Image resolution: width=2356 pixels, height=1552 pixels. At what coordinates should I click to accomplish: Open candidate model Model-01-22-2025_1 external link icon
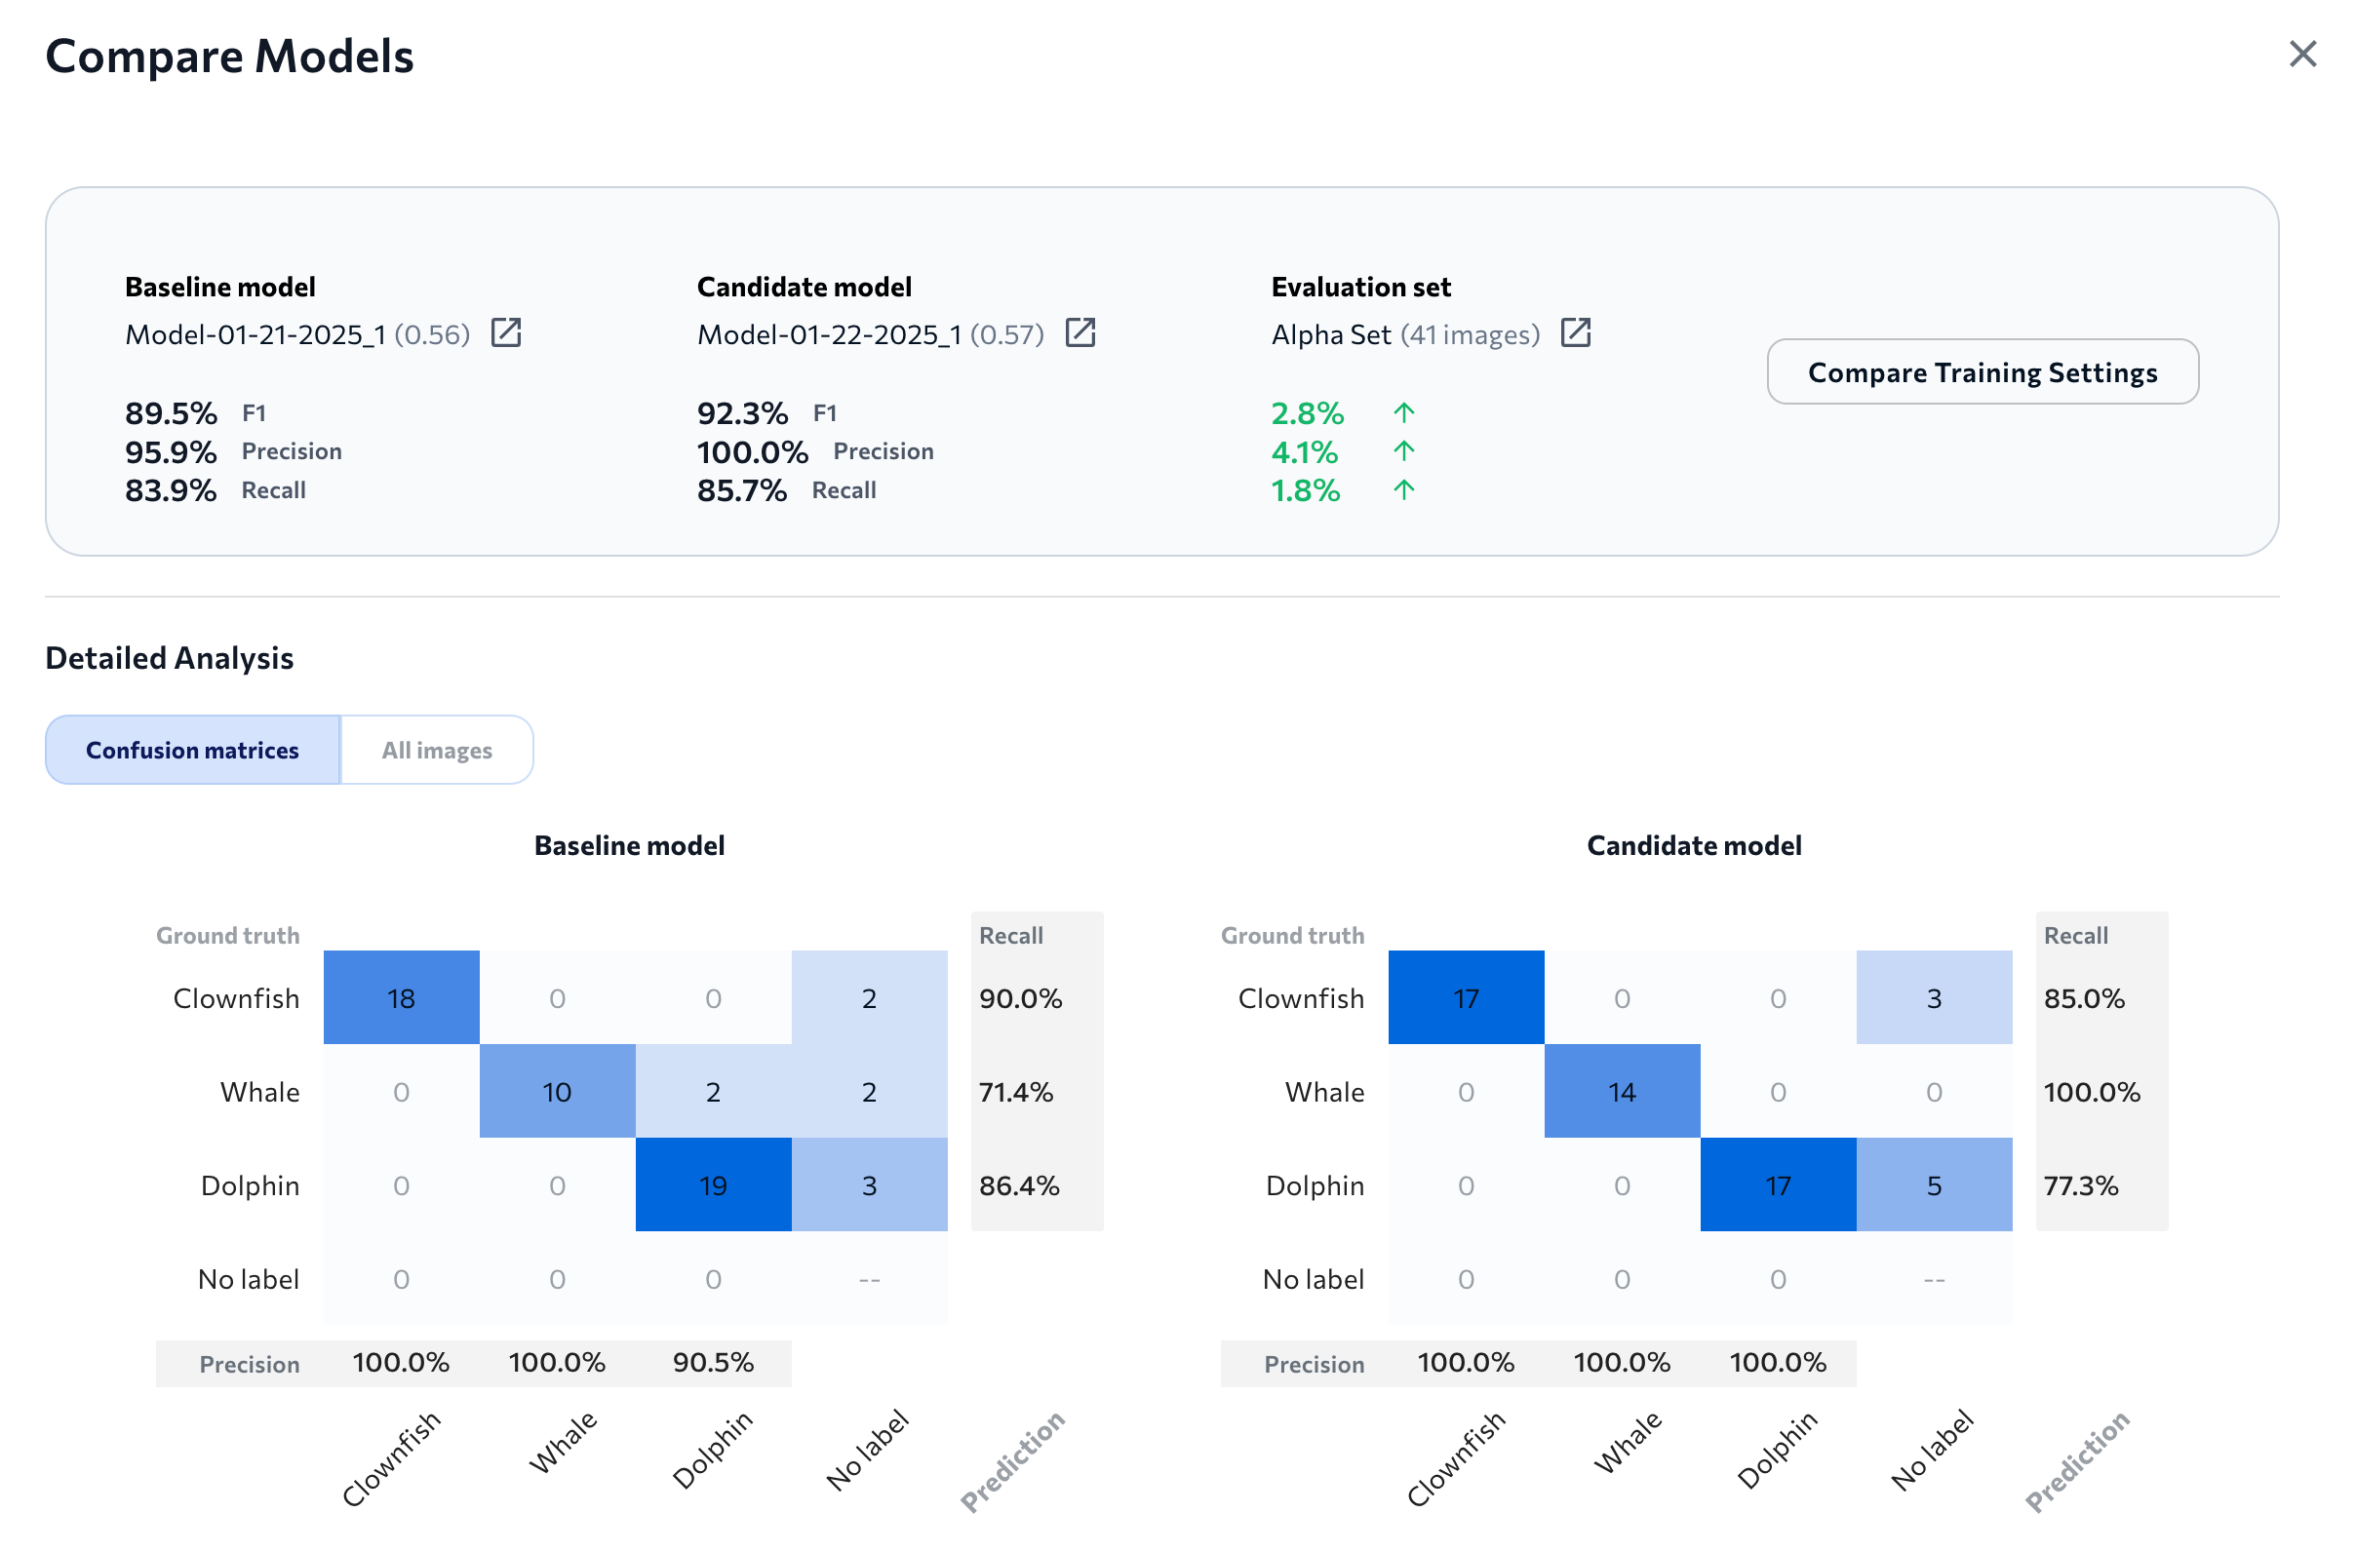(1080, 333)
